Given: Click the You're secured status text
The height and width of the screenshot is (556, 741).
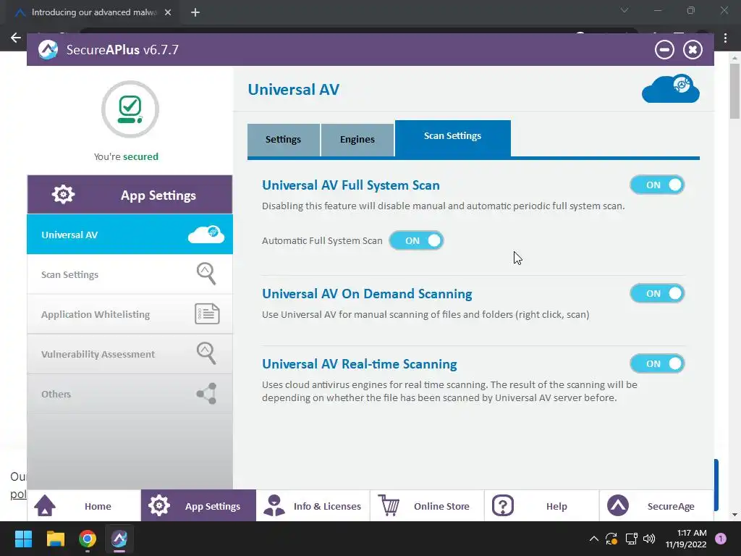Looking at the screenshot, I should click(126, 156).
